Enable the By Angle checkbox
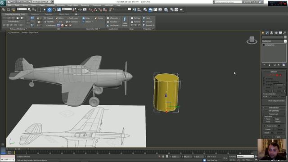This screenshot has height=162, width=288. (x=264, y=85)
